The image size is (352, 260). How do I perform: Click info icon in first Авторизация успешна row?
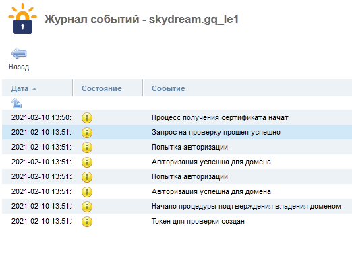pos(87,162)
